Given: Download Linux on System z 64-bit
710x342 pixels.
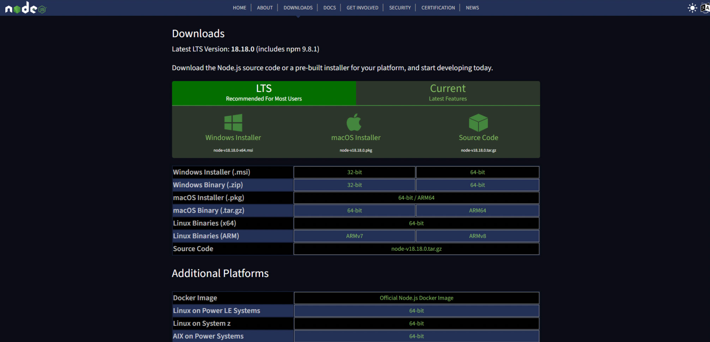Looking at the screenshot, I should (416, 323).
